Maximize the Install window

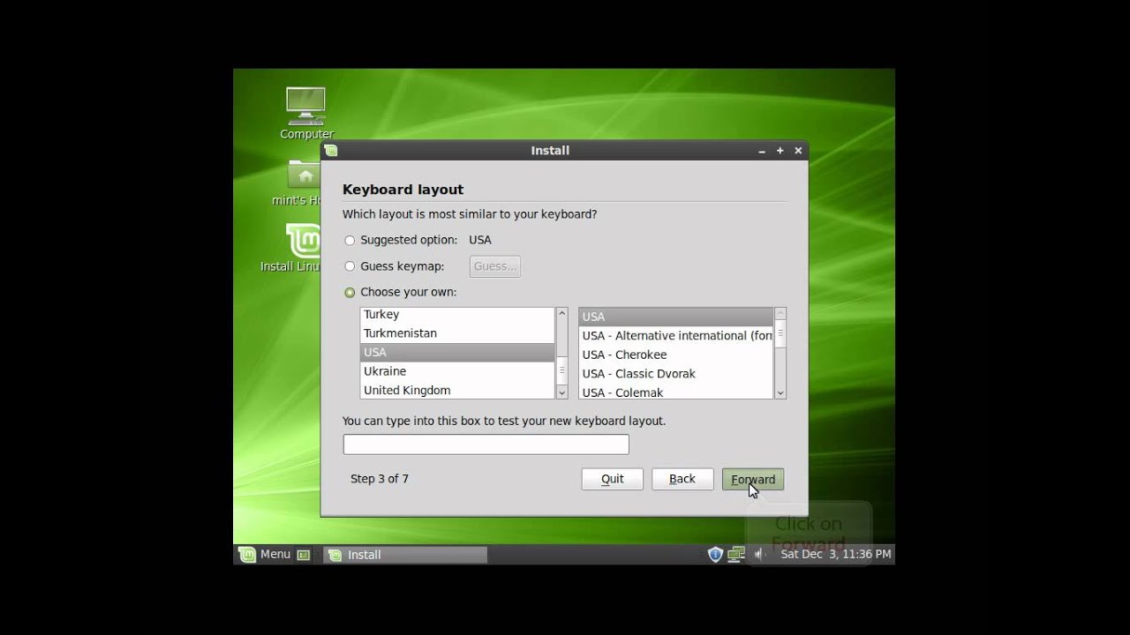[780, 151]
